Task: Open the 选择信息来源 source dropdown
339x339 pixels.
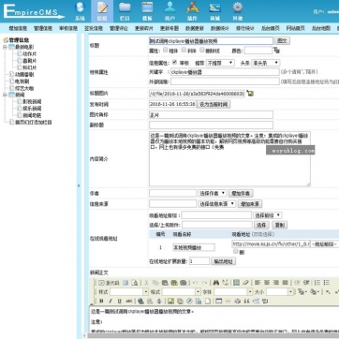Action: (217, 204)
